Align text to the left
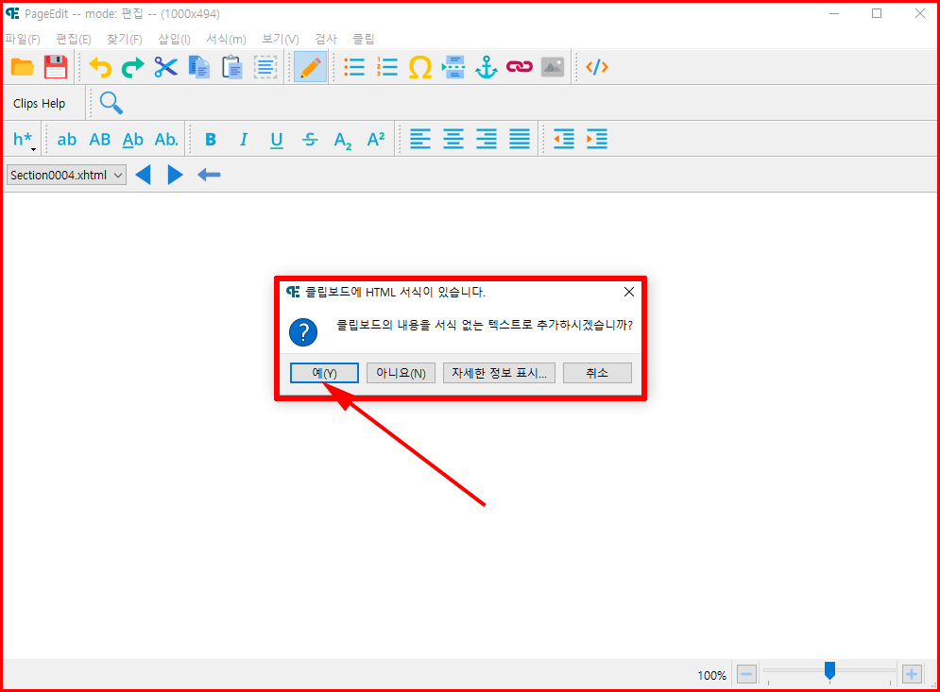Viewport: 940px width, 692px height. (x=420, y=140)
